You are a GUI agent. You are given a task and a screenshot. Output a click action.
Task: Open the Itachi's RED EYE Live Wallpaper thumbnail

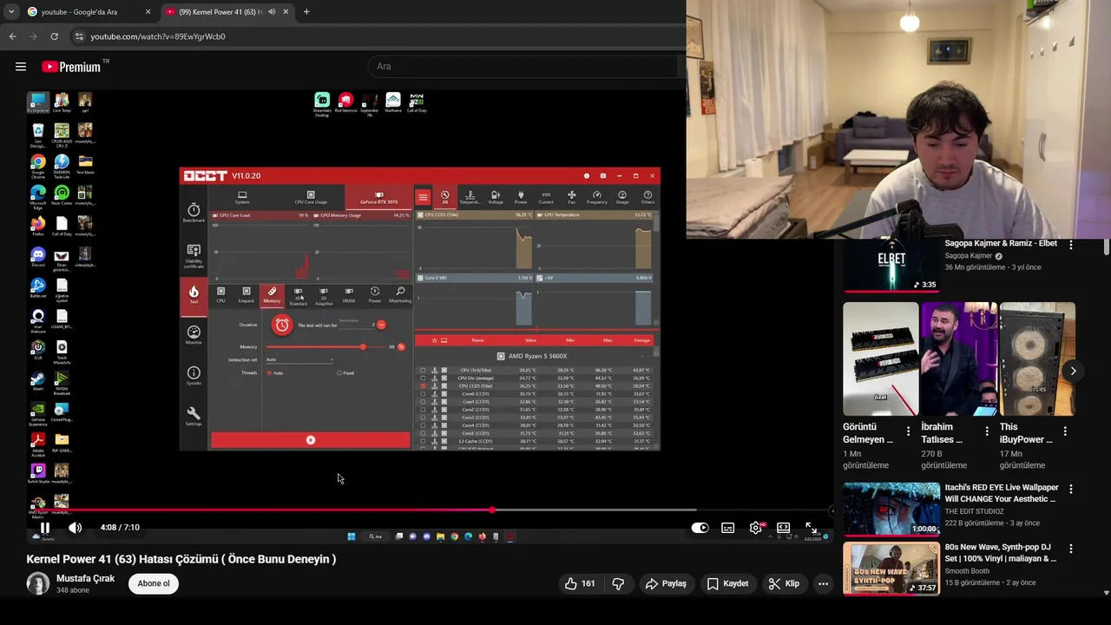(x=891, y=510)
